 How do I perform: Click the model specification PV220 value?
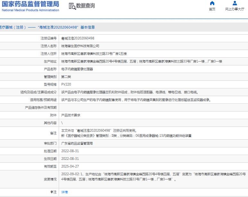66,84
